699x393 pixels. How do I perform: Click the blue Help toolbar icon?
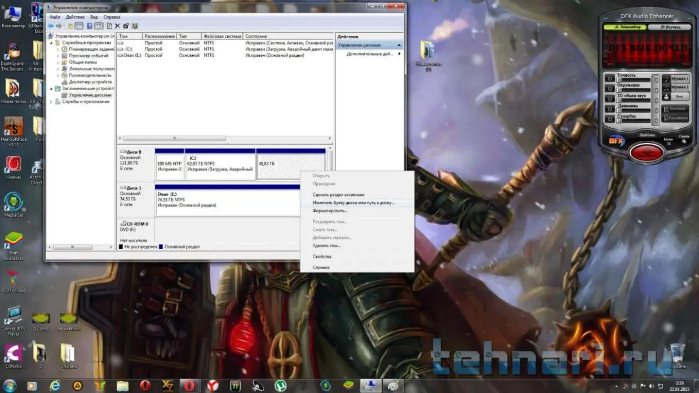[x=90, y=26]
